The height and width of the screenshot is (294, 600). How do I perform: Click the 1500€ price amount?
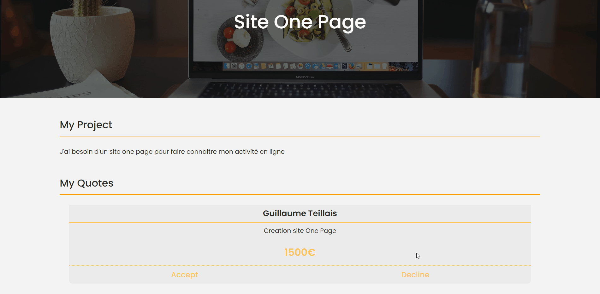click(300, 252)
